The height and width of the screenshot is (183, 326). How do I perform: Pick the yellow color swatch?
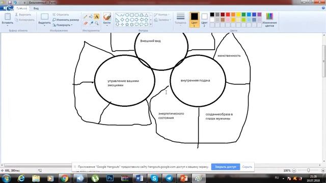click(238, 15)
